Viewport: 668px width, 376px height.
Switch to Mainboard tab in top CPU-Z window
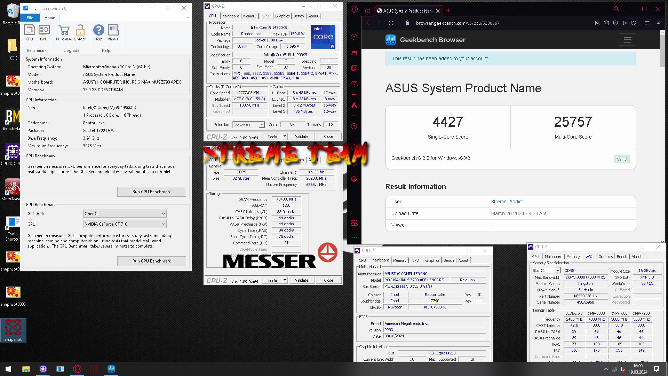click(230, 16)
